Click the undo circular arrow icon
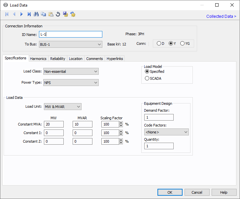 (x=58, y=14)
